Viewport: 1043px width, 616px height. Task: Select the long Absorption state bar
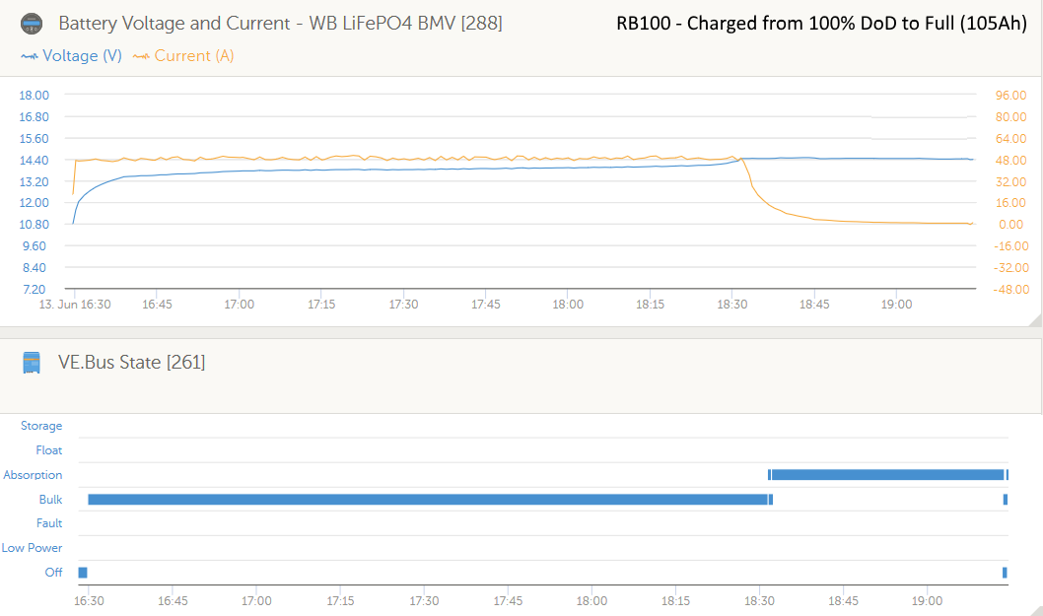click(x=887, y=475)
